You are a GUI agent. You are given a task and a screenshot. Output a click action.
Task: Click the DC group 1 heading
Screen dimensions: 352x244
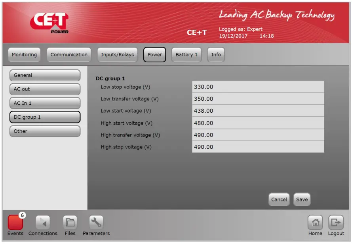[x=110, y=79]
